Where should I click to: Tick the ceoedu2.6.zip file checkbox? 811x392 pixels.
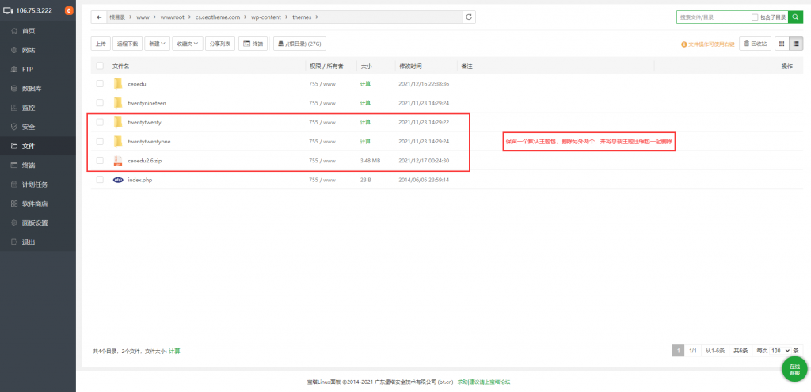(100, 161)
